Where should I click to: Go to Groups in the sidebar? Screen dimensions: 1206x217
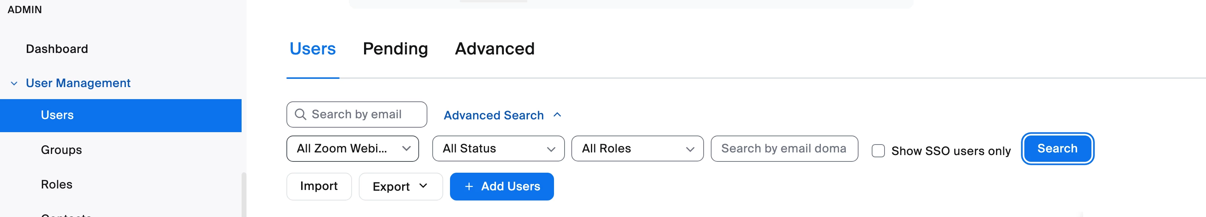[61, 150]
